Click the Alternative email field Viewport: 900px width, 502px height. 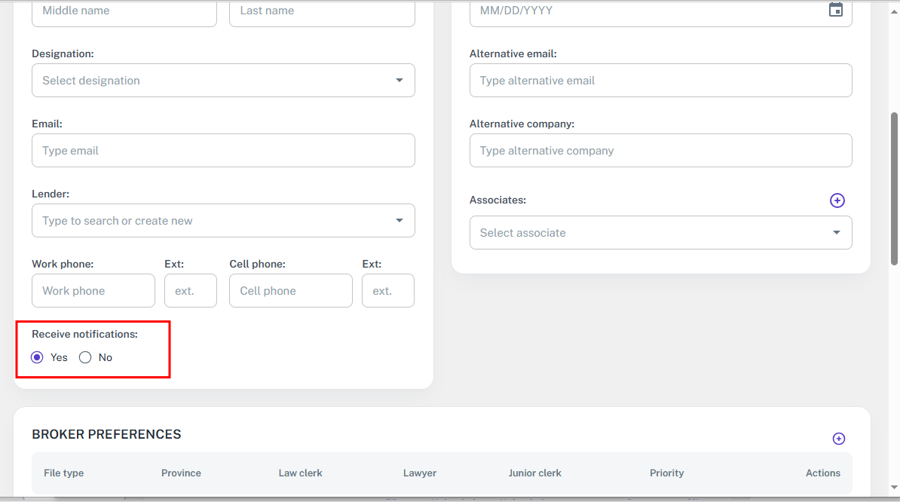pos(660,81)
